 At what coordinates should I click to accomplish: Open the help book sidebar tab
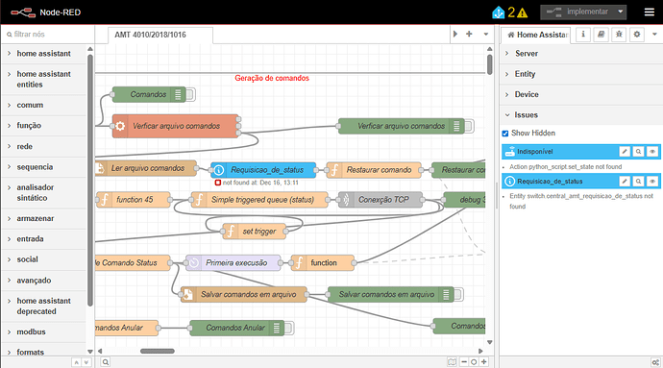(x=601, y=35)
